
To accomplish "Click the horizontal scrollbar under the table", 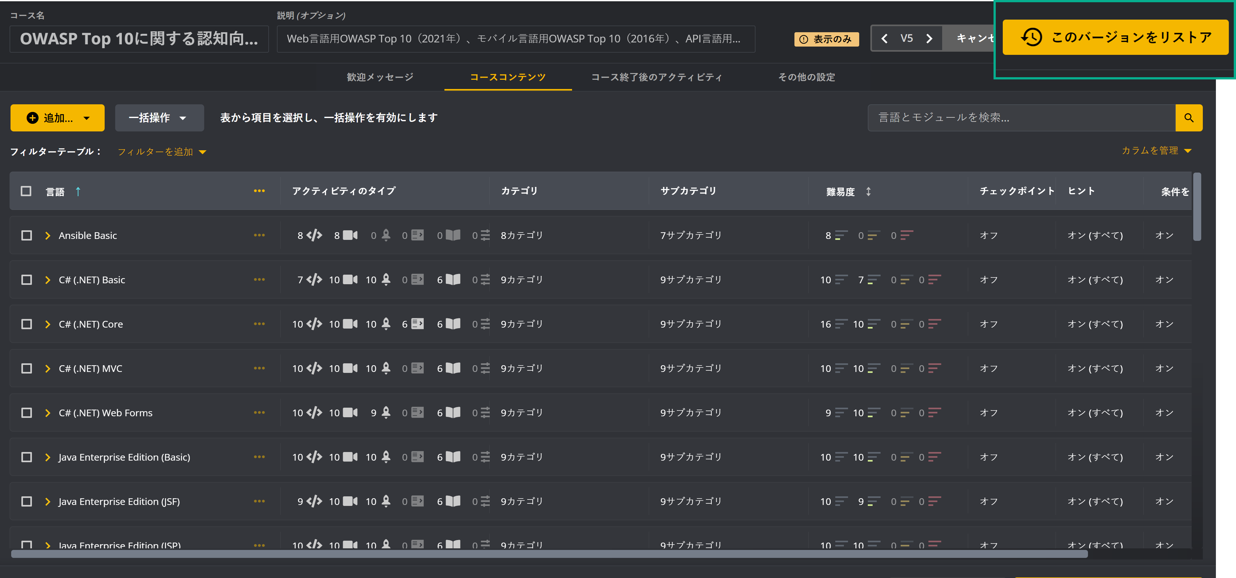I will [x=549, y=554].
